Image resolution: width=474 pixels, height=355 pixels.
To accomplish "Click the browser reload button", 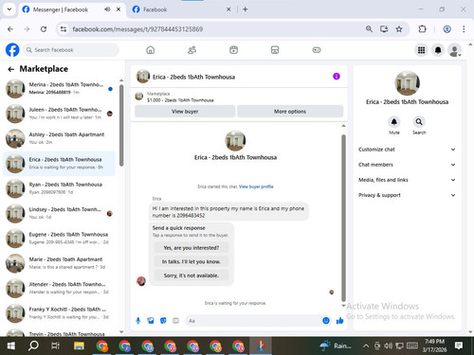I will tap(44, 29).
